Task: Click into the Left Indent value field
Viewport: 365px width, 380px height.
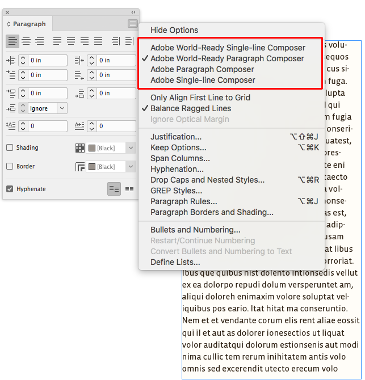Action: coord(48,60)
